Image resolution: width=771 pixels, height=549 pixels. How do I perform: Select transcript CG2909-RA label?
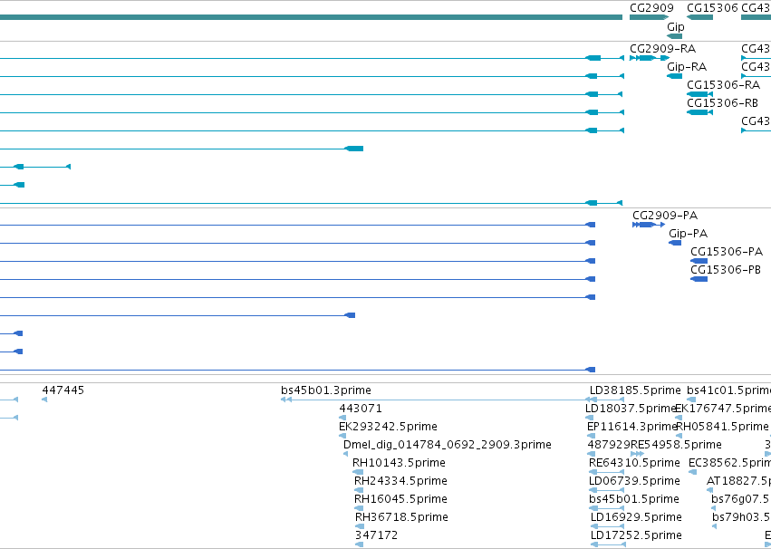pos(663,49)
